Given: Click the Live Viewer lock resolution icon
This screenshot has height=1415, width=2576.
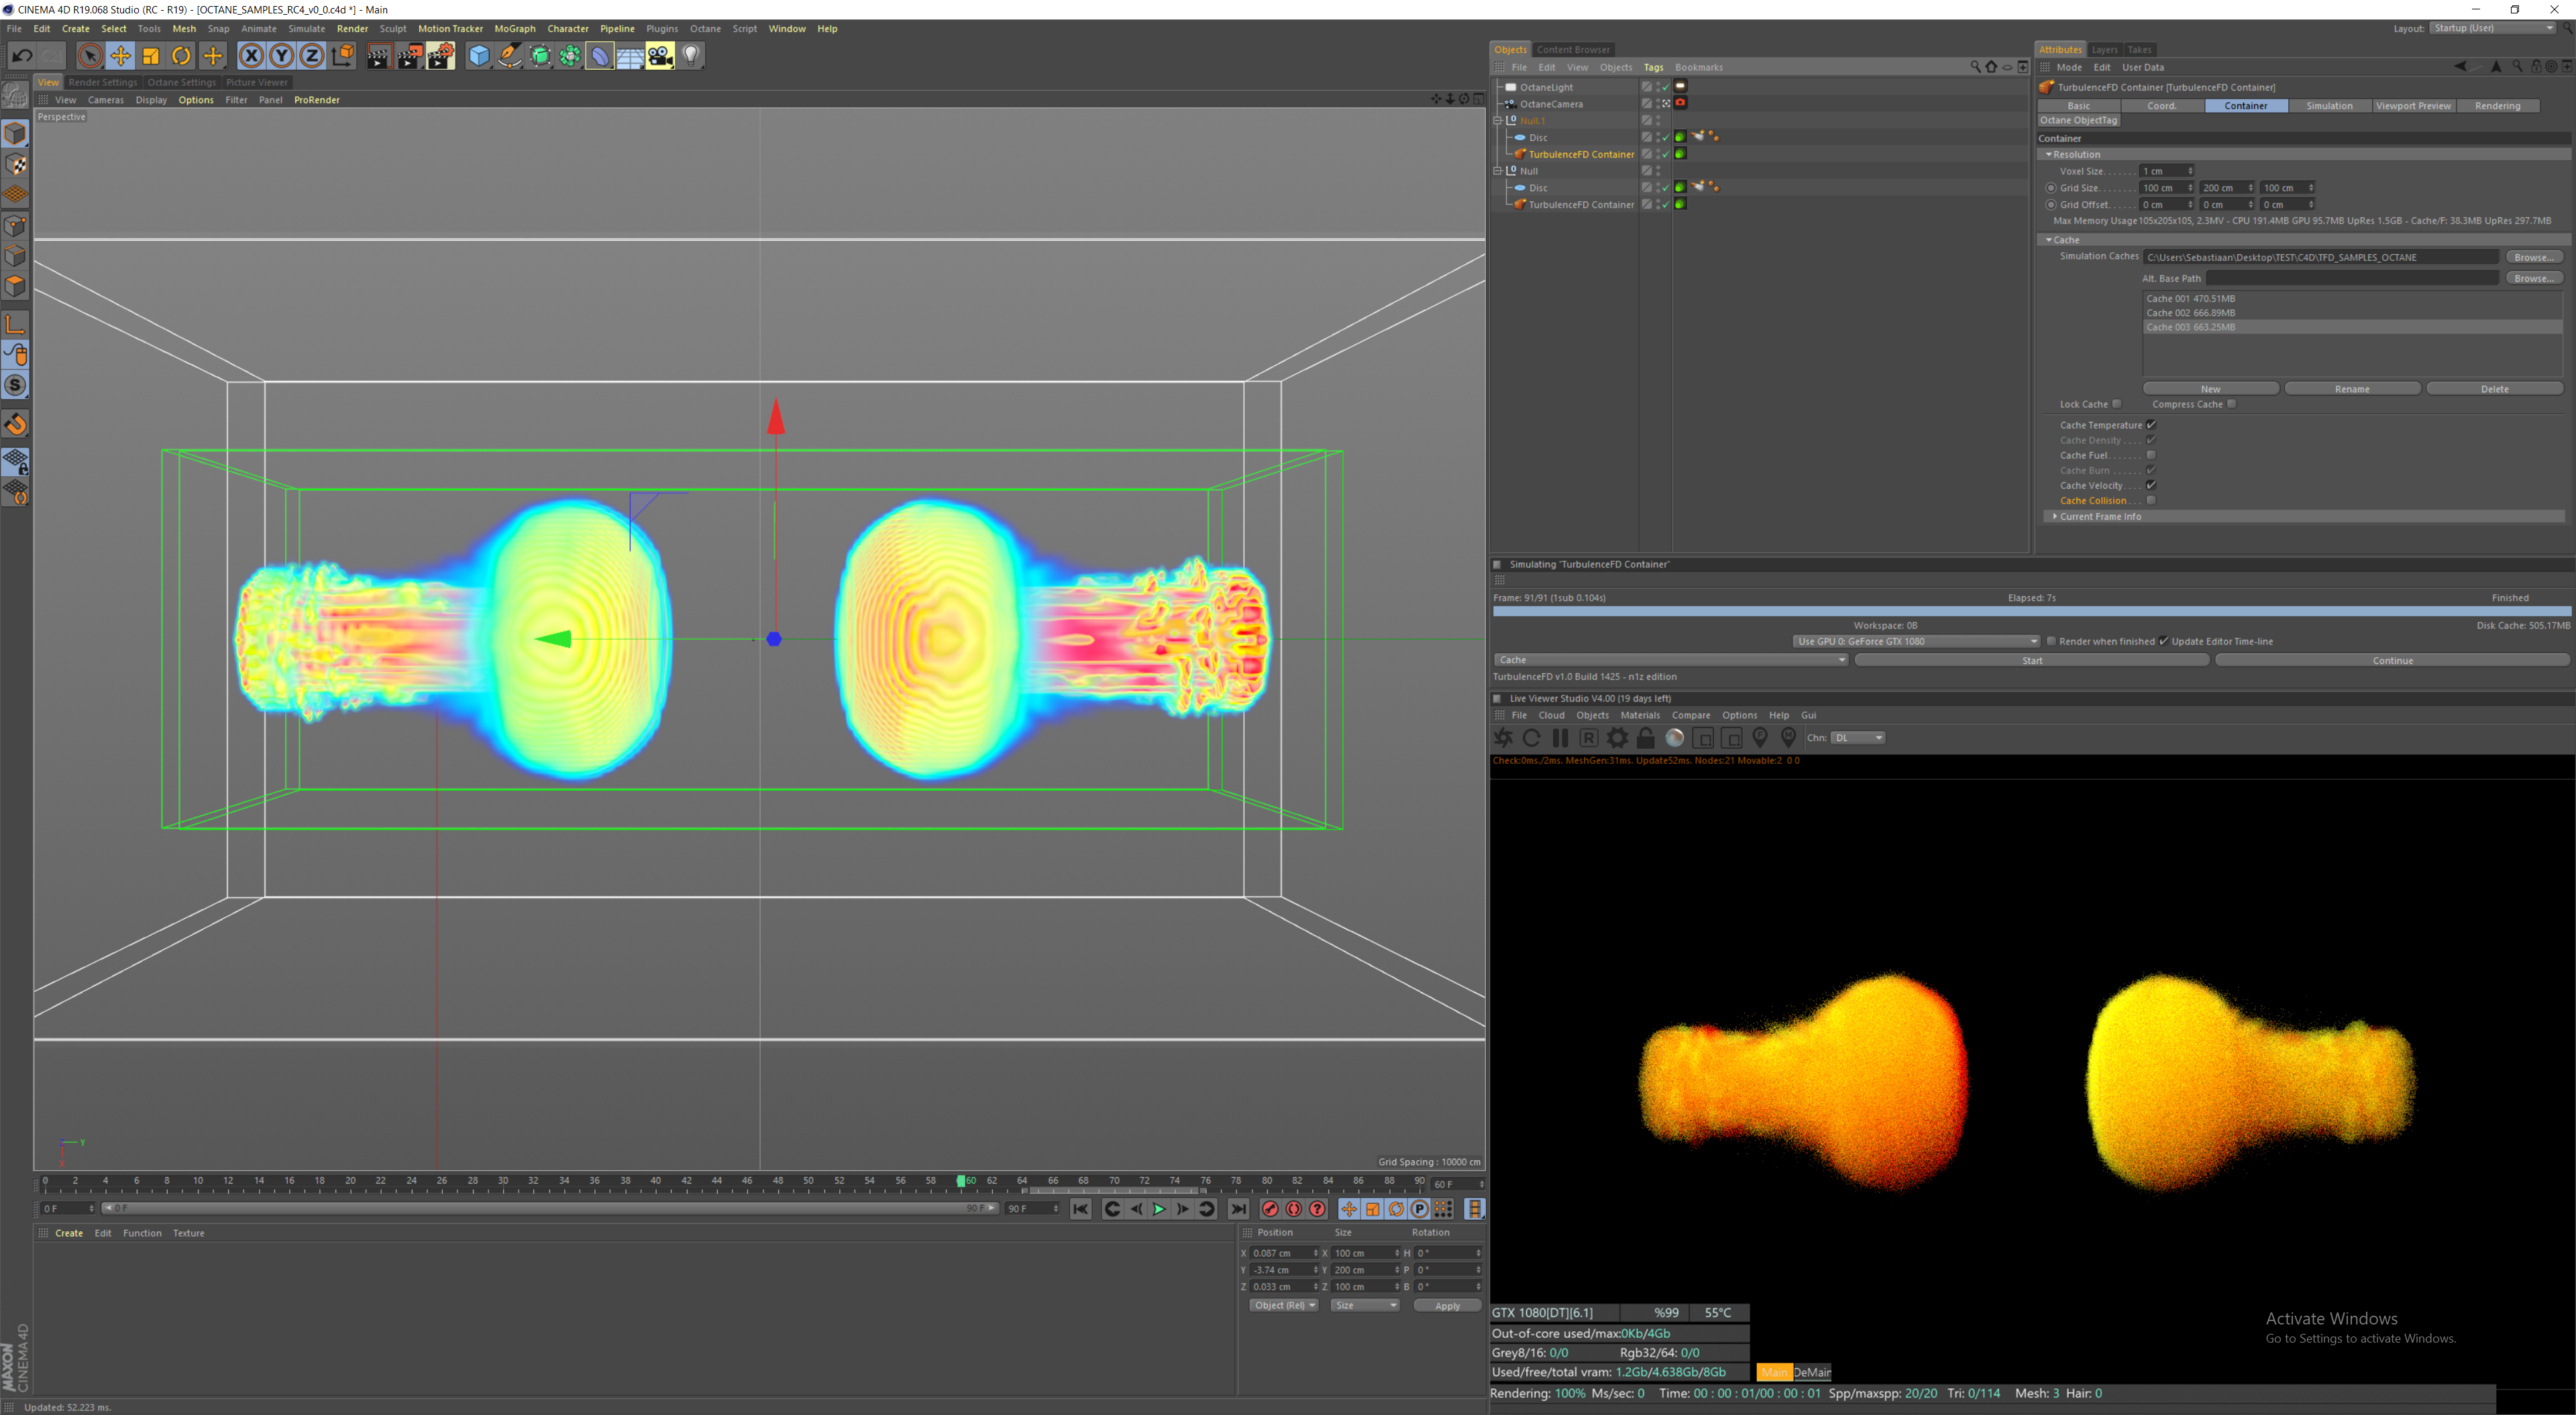Looking at the screenshot, I should [x=1645, y=738].
